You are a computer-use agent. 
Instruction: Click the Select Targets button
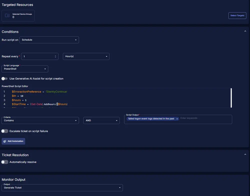tap(237, 15)
